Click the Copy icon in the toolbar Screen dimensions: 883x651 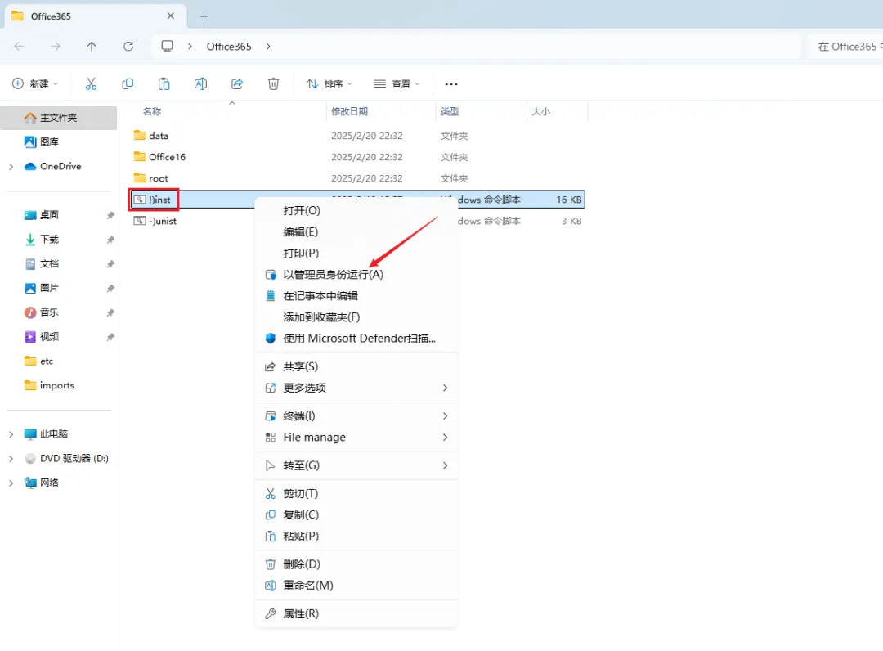click(x=128, y=83)
